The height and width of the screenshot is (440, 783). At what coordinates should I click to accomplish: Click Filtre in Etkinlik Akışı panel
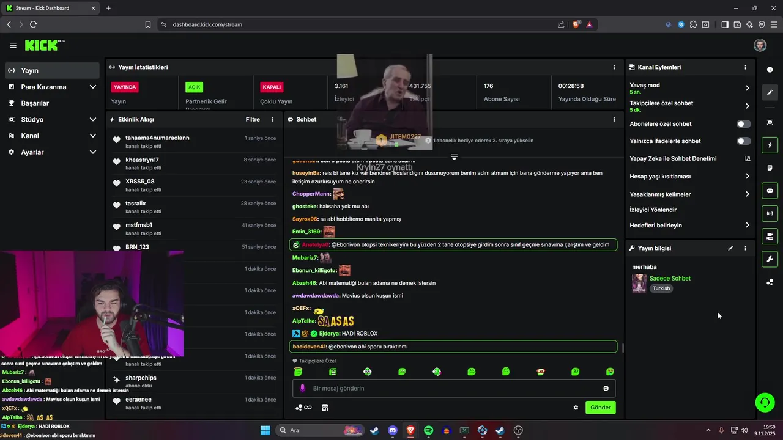[253, 119]
